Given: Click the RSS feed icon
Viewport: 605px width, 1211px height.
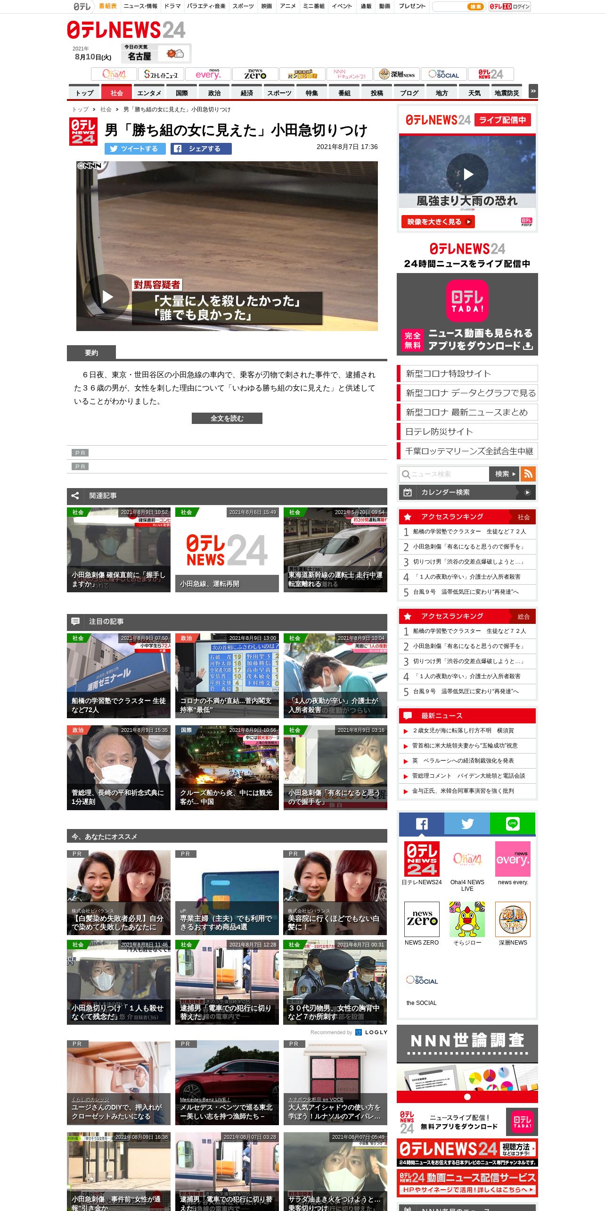Looking at the screenshot, I should point(528,474).
